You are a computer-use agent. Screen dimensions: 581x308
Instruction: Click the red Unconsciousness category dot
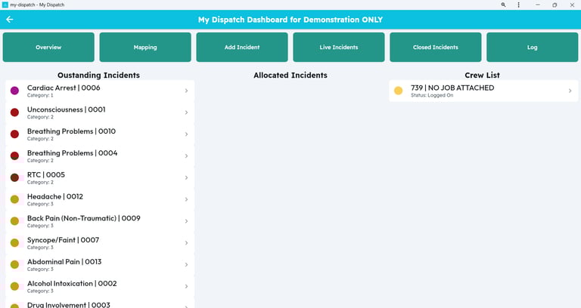pos(14,112)
